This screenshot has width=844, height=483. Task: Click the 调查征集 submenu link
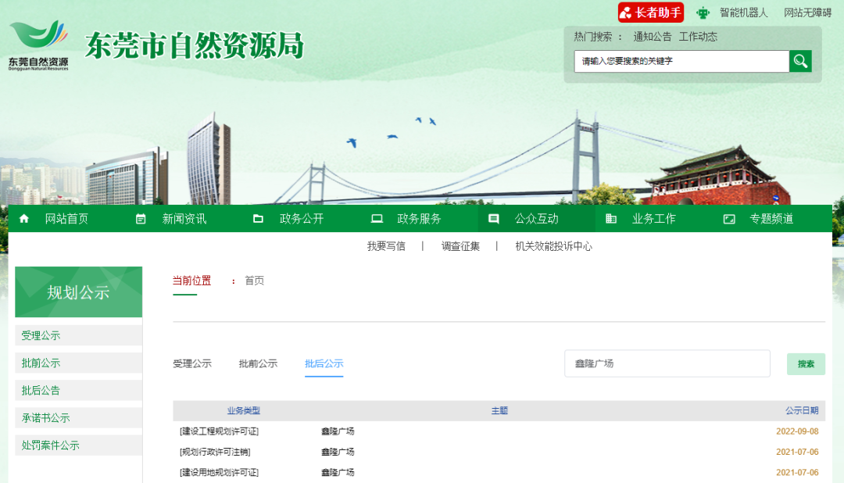click(460, 246)
